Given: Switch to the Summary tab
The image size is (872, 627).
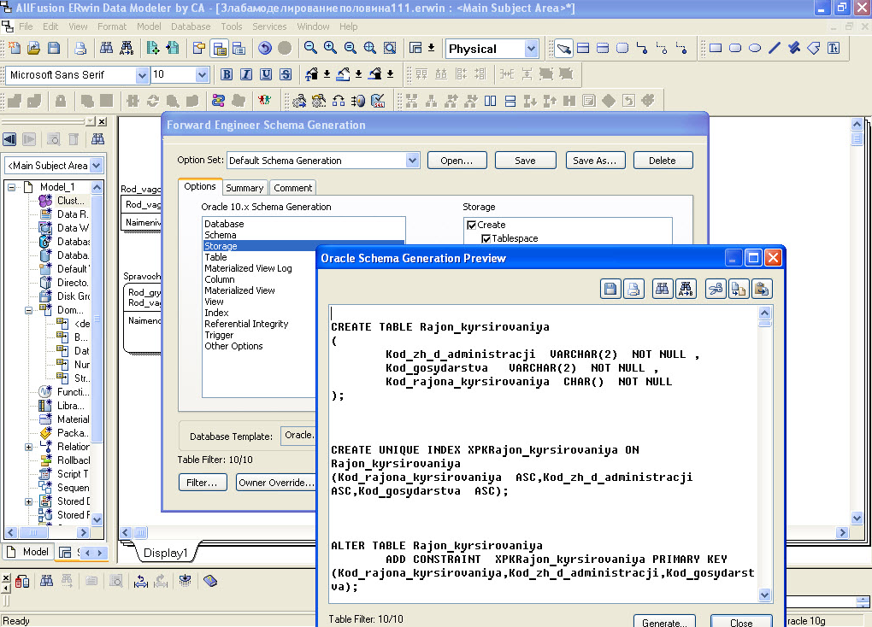Looking at the screenshot, I should point(245,188).
